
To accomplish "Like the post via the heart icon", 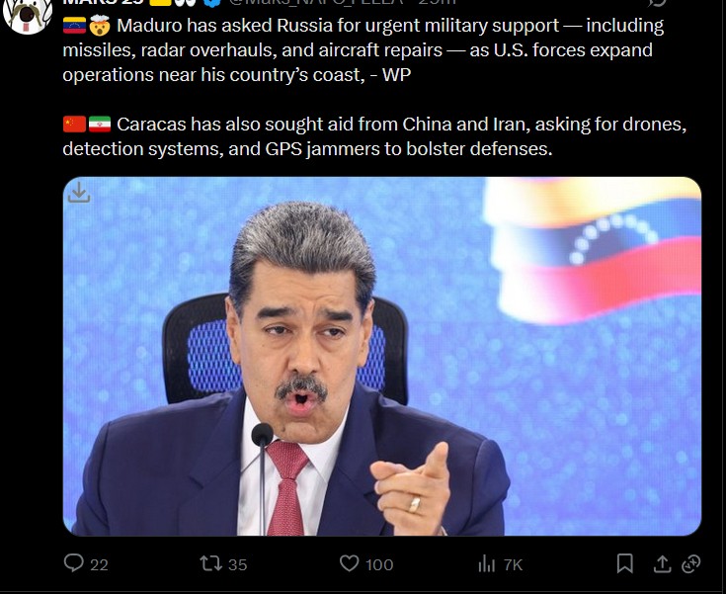I will coord(349,563).
